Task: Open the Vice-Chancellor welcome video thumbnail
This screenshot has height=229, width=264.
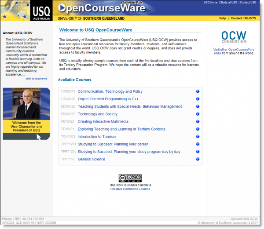Action: (x=26, y=113)
